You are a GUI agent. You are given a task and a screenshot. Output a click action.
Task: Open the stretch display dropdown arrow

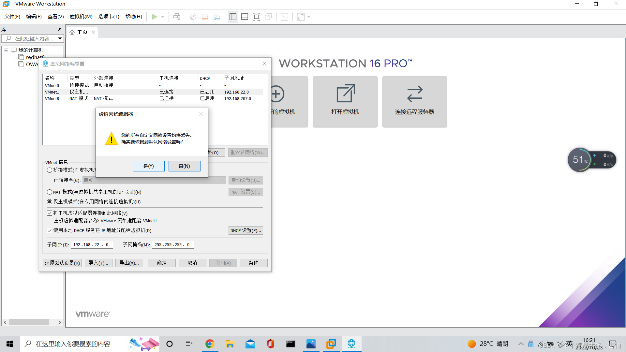point(309,17)
